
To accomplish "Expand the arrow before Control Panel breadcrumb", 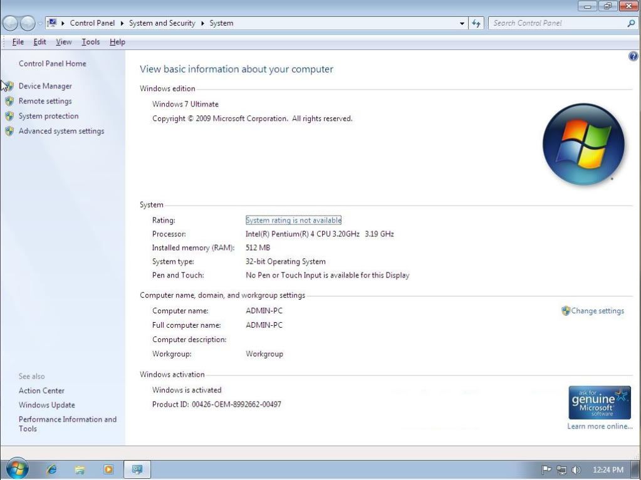I will pos(63,23).
